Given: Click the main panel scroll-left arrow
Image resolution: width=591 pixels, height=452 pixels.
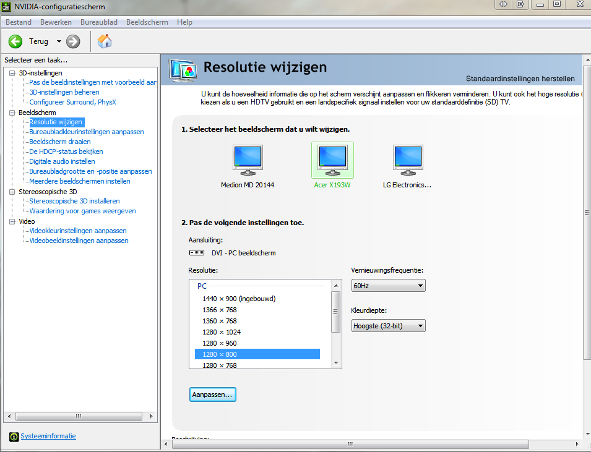Looking at the screenshot, I should coord(166,444).
